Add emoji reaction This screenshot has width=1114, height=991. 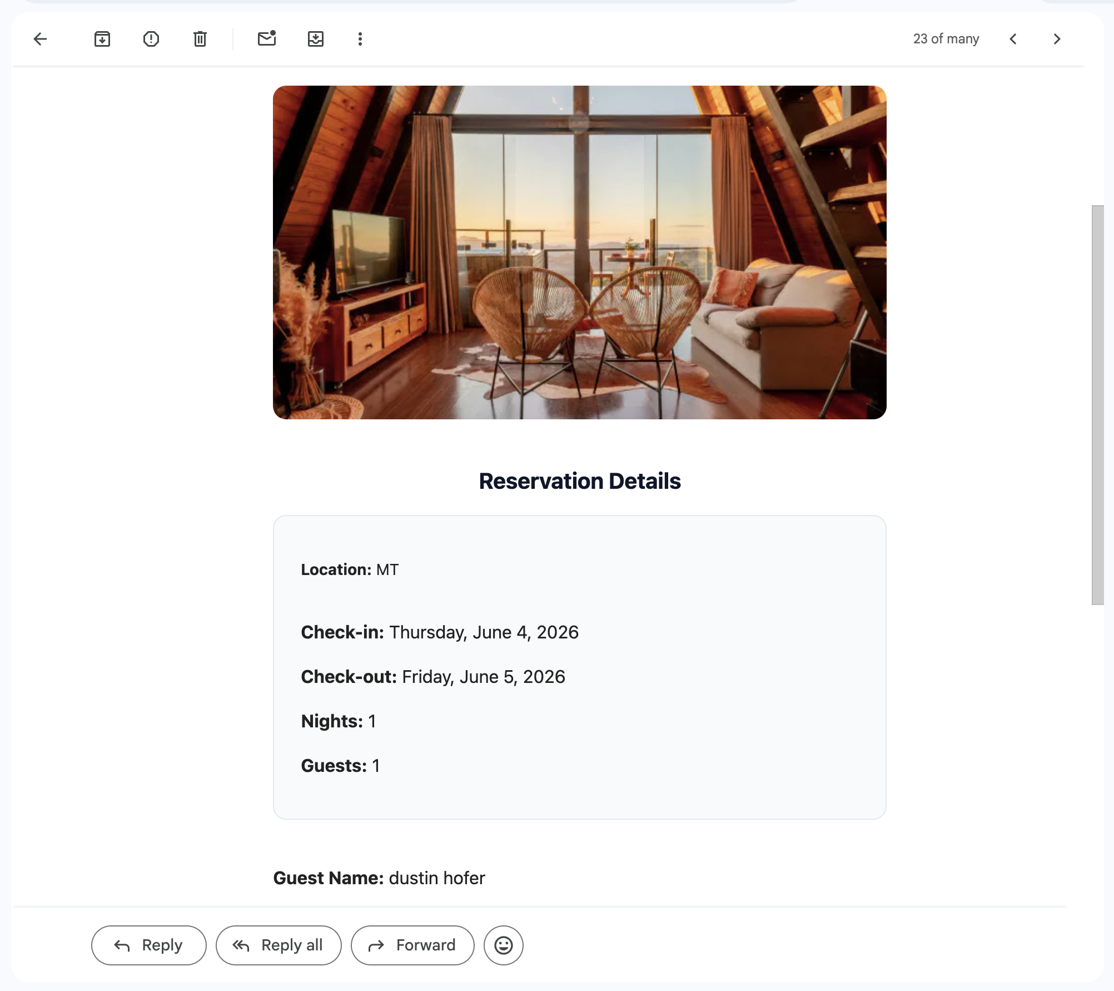click(x=504, y=945)
